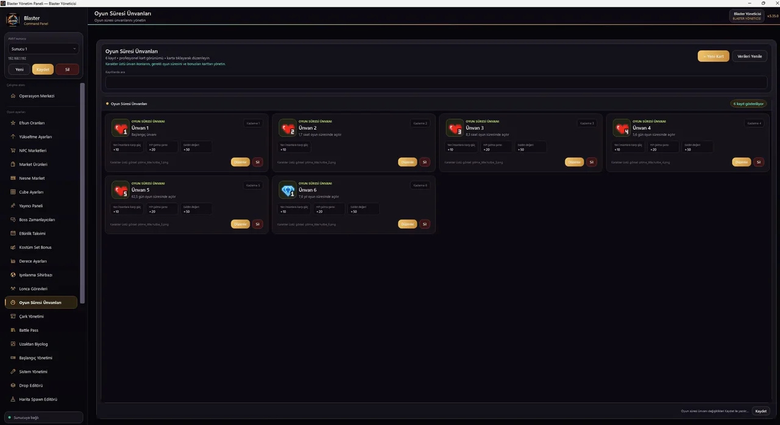Save changes with the bottom-right Kaydet button
Viewport: 780px width, 425px height.
761,411
